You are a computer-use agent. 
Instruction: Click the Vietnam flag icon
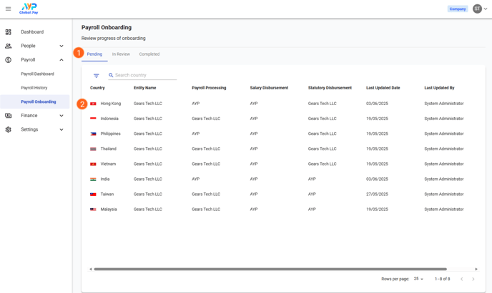click(x=93, y=164)
